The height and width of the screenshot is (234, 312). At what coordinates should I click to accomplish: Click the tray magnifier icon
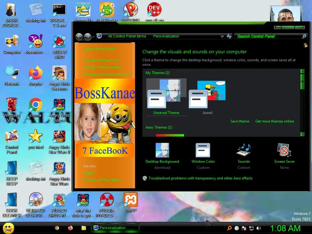point(229,228)
